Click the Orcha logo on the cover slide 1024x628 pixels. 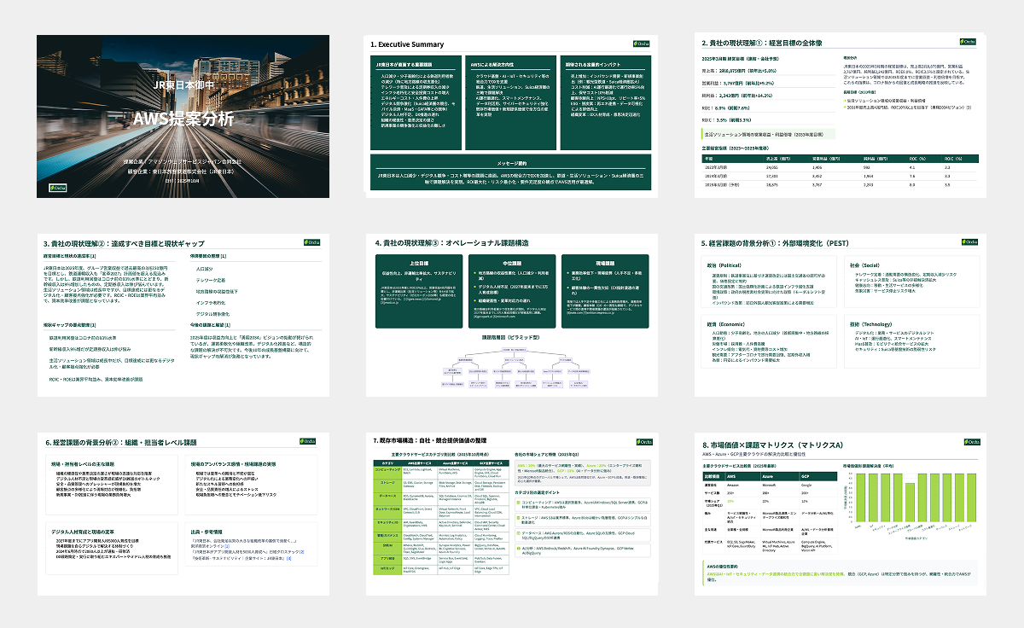tap(56, 188)
